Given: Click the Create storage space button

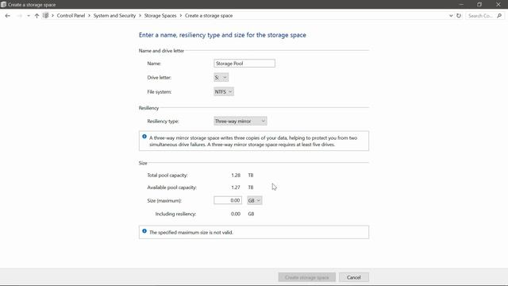Looking at the screenshot, I should (x=307, y=277).
